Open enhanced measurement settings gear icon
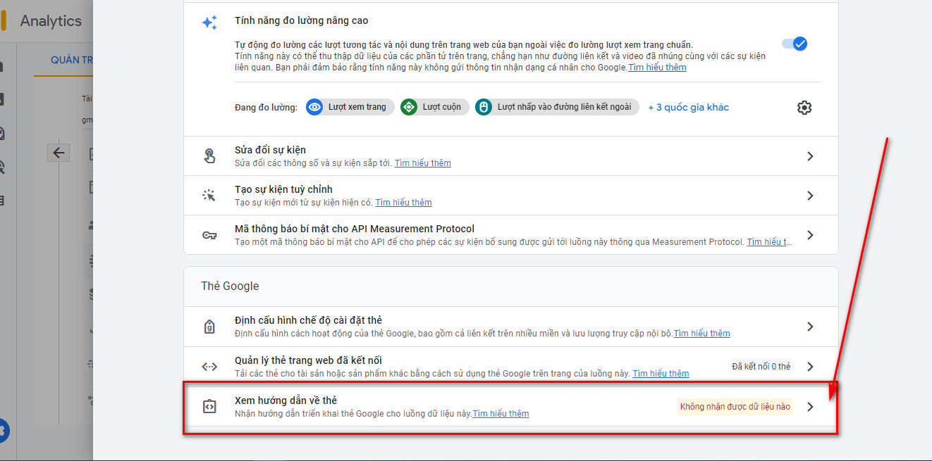 point(804,108)
